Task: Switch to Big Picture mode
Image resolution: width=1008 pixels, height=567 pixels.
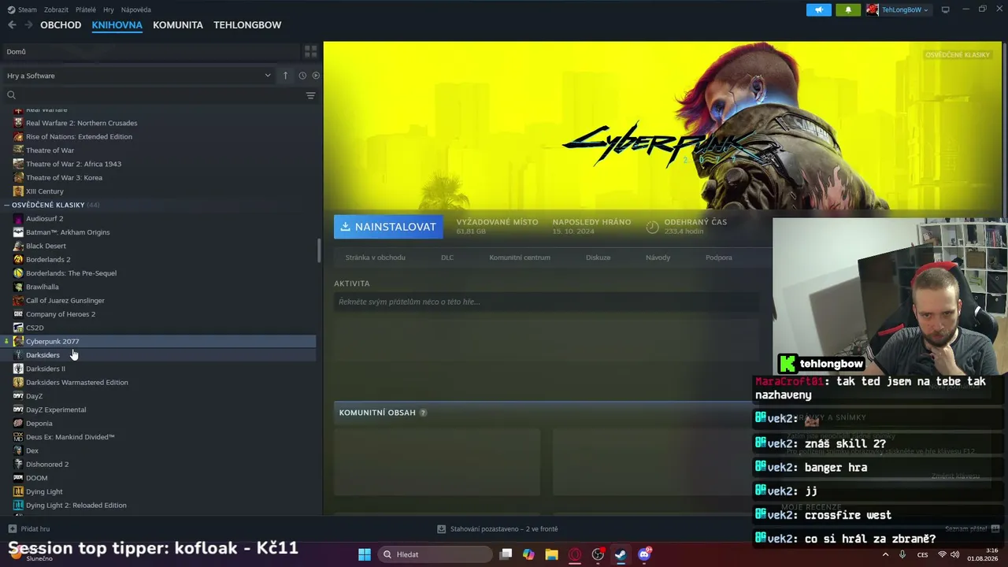Action: point(946,9)
